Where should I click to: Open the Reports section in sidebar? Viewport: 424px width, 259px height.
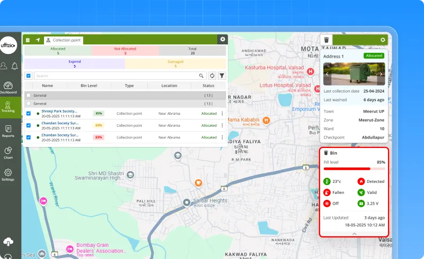click(x=8, y=131)
